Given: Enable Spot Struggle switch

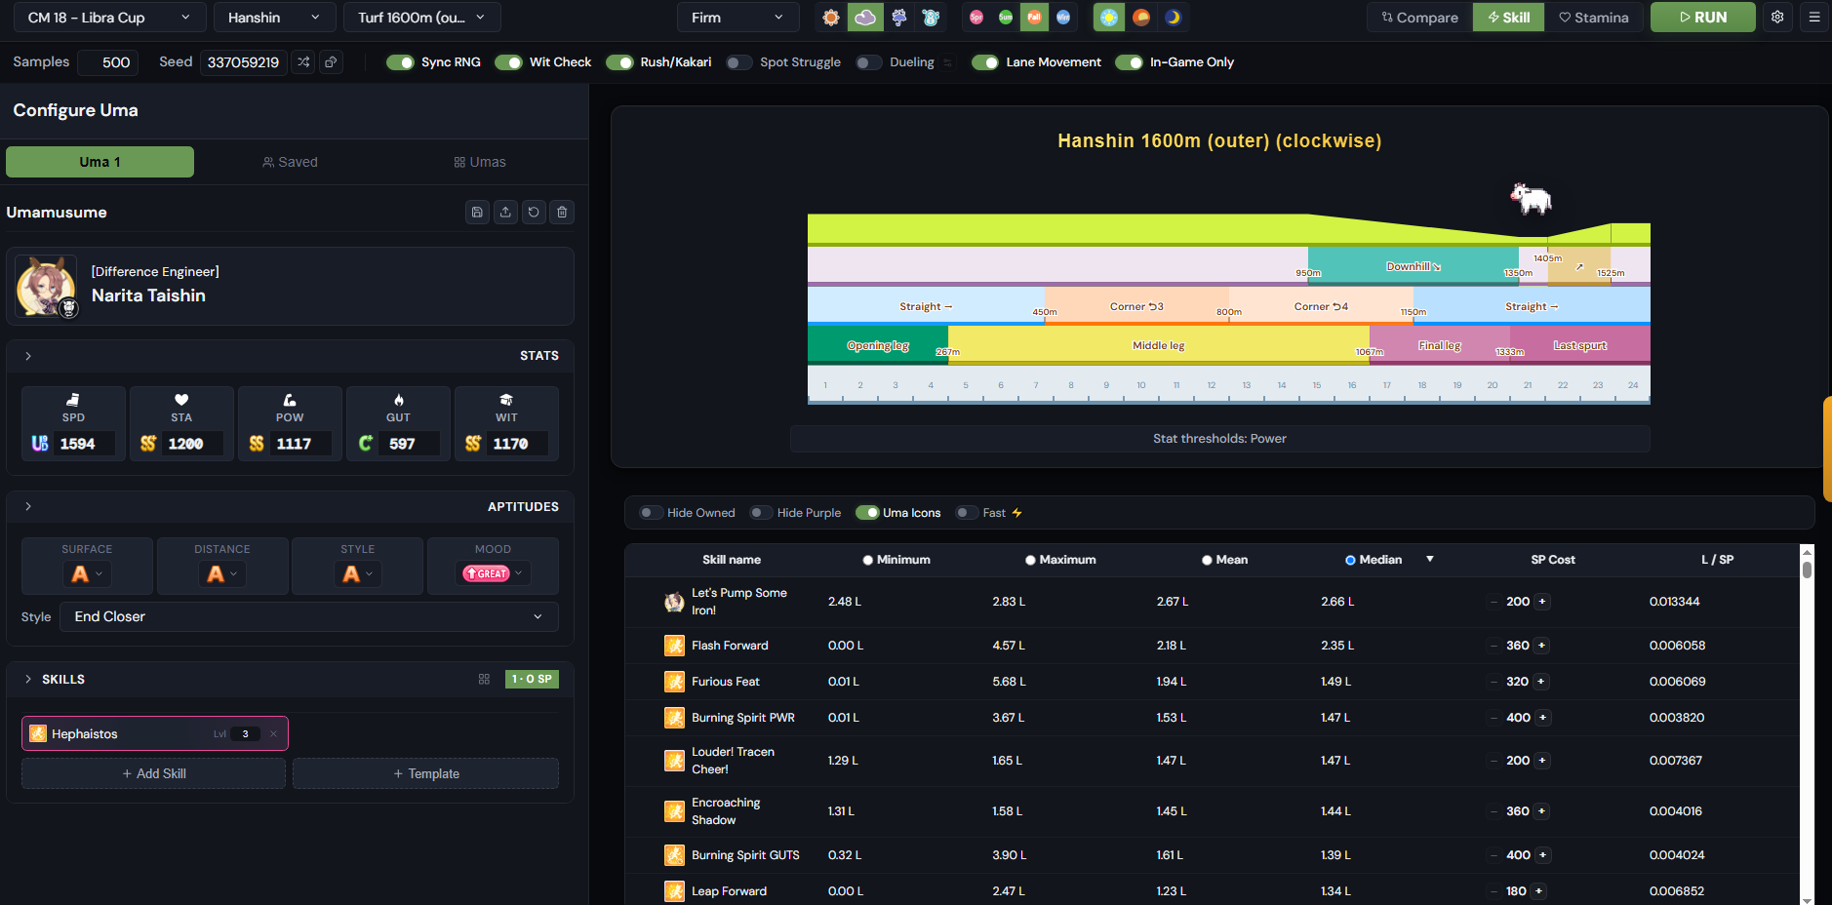Looking at the screenshot, I should pyautogui.click(x=739, y=62).
